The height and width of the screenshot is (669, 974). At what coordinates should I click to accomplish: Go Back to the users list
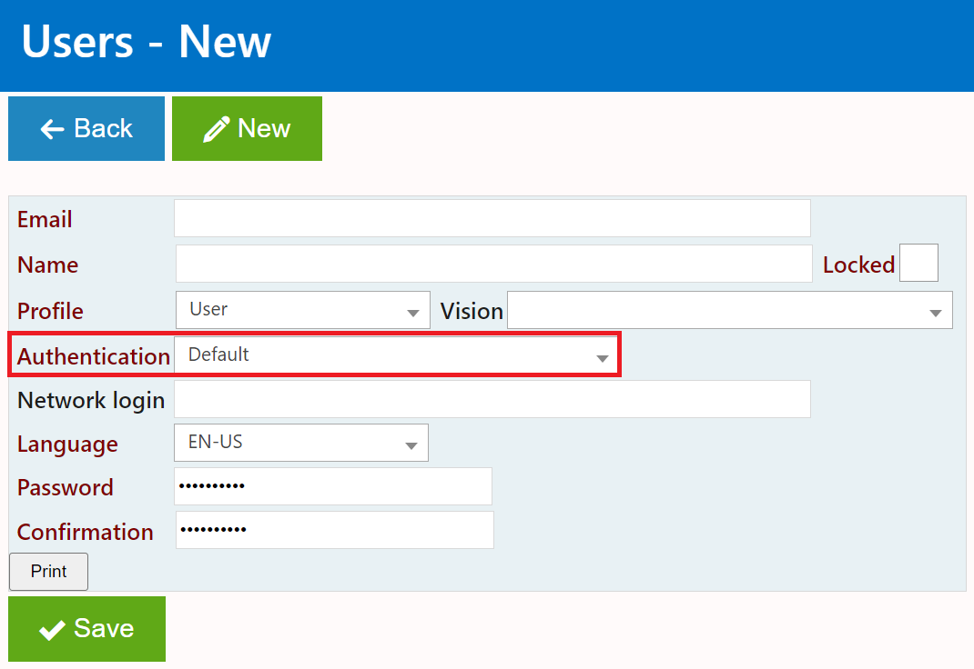point(86,128)
